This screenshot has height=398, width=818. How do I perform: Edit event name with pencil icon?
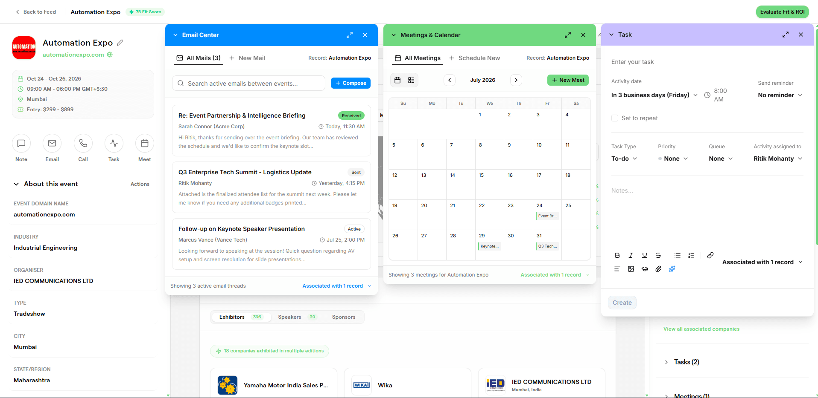pos(120,43)
